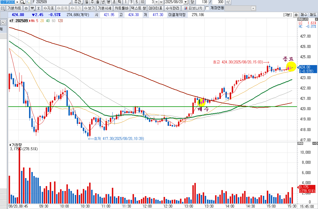Viewport: 318px width, 209px height.
Task: Click the zoom-in magnifier plus icon
Action: coord(228,2)
